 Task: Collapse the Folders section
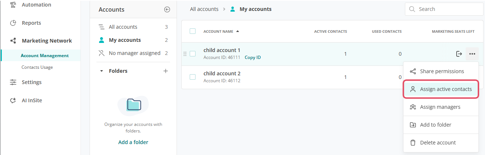coord(102,71)
